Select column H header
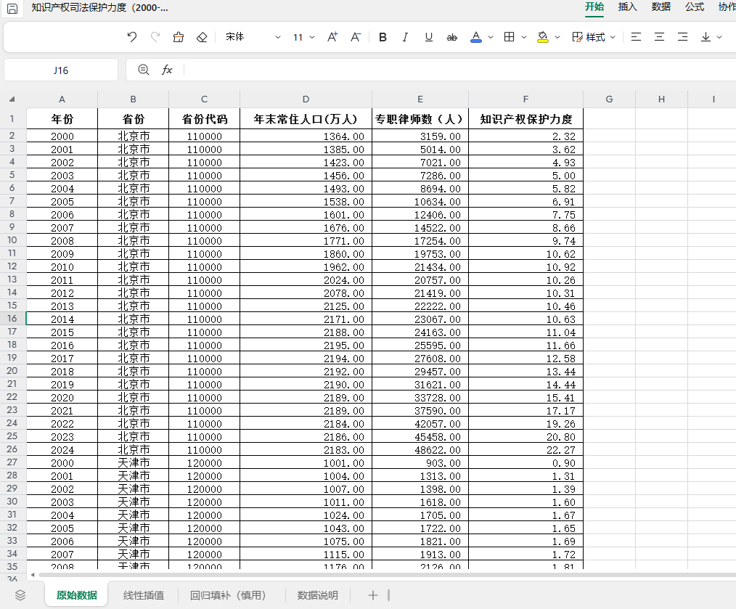Viewport: 736px width, 609px height. (661, 99)
